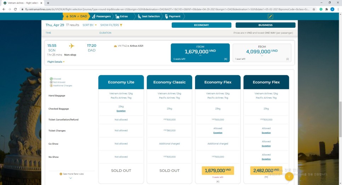Click the site padlock icon in address bar

tap(22, 9)
